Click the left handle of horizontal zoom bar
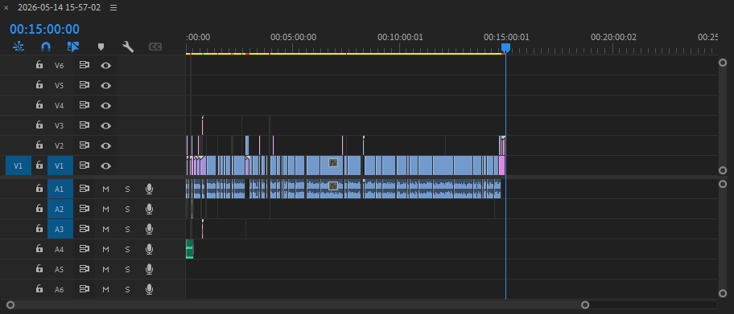The height and width of the screenshot is (314, 734). pos(10,305)
